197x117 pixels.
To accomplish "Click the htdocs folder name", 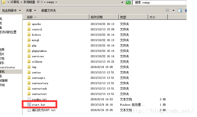I will tap(36, 35).
